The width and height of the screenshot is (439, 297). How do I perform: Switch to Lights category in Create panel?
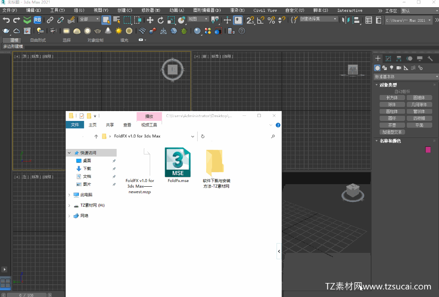tap(391, 68)
